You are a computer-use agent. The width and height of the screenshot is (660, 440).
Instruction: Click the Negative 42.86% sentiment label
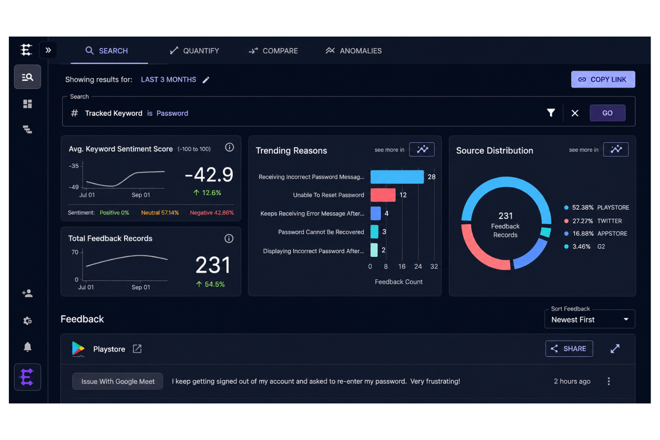[212, 213]
